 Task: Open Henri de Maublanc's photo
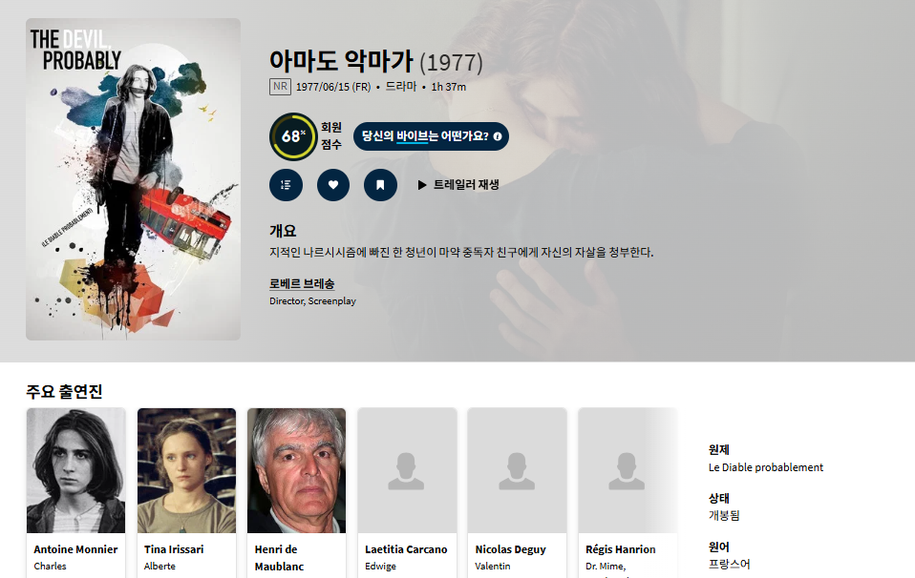[x=296, y=470]
